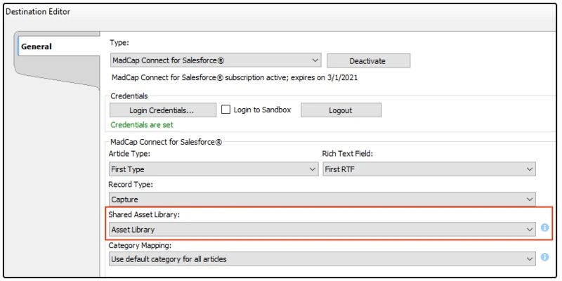Expand the Record Type Capture dropdown
The width and height of the screenshot is (562, 281).
(x=322, y=199)
